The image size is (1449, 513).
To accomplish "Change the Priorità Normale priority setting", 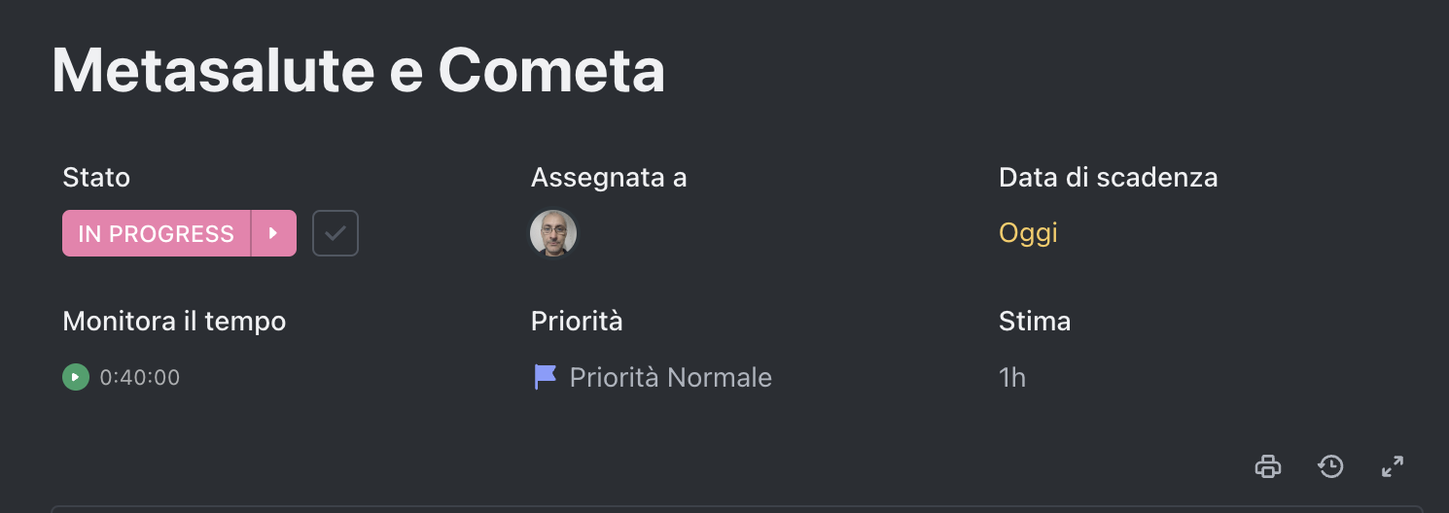I will pos(670,377).
